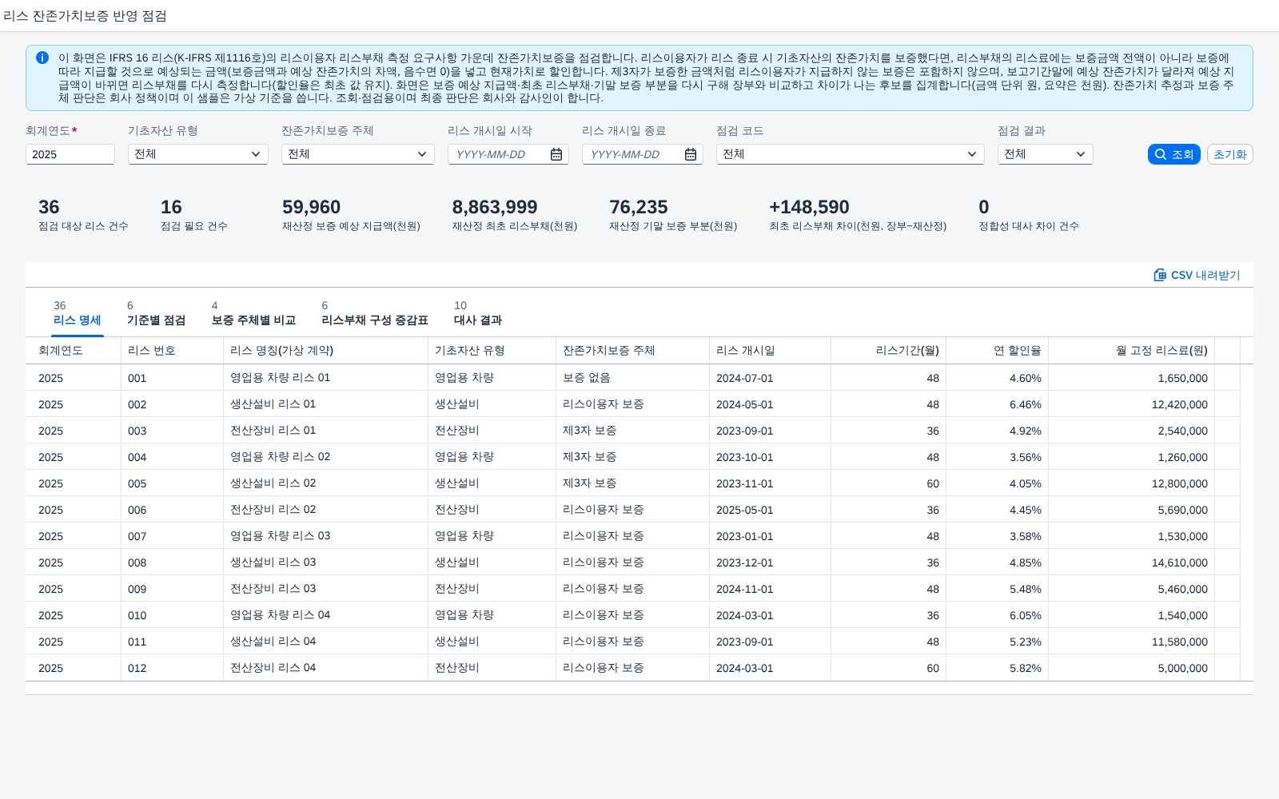Open the 보증 주체별 비교 tab

(x=253, y=314)
